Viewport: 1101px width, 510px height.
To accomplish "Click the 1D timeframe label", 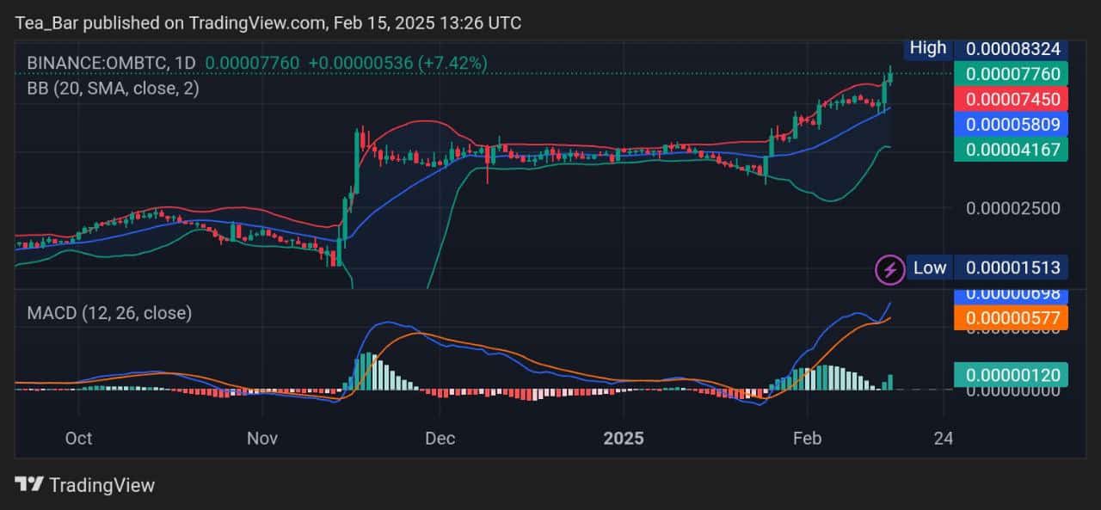I will 185,63.
